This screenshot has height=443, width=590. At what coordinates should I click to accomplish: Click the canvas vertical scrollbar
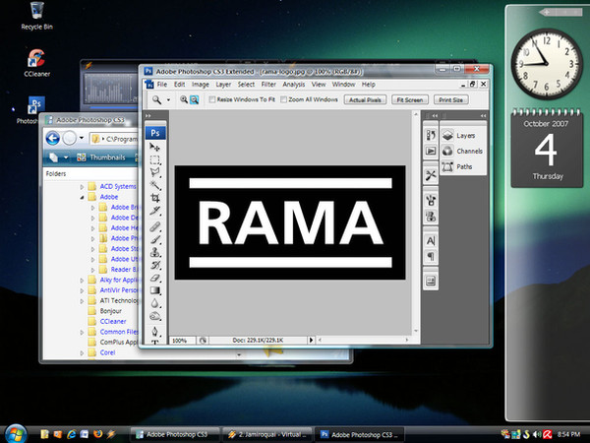(x=416, y=222)
